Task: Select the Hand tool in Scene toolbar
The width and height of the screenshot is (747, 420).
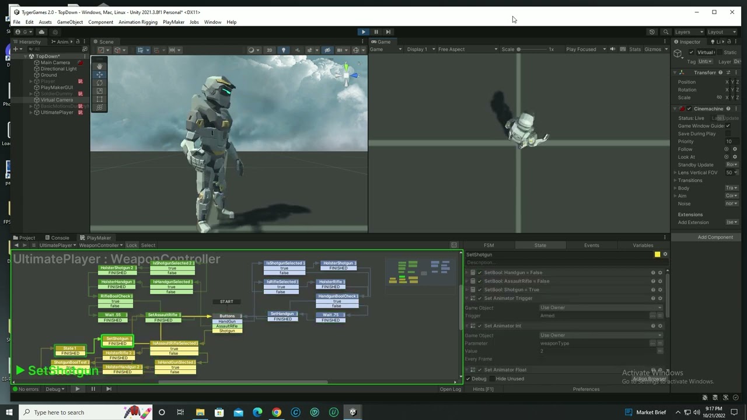Action: tap(99, 66)
